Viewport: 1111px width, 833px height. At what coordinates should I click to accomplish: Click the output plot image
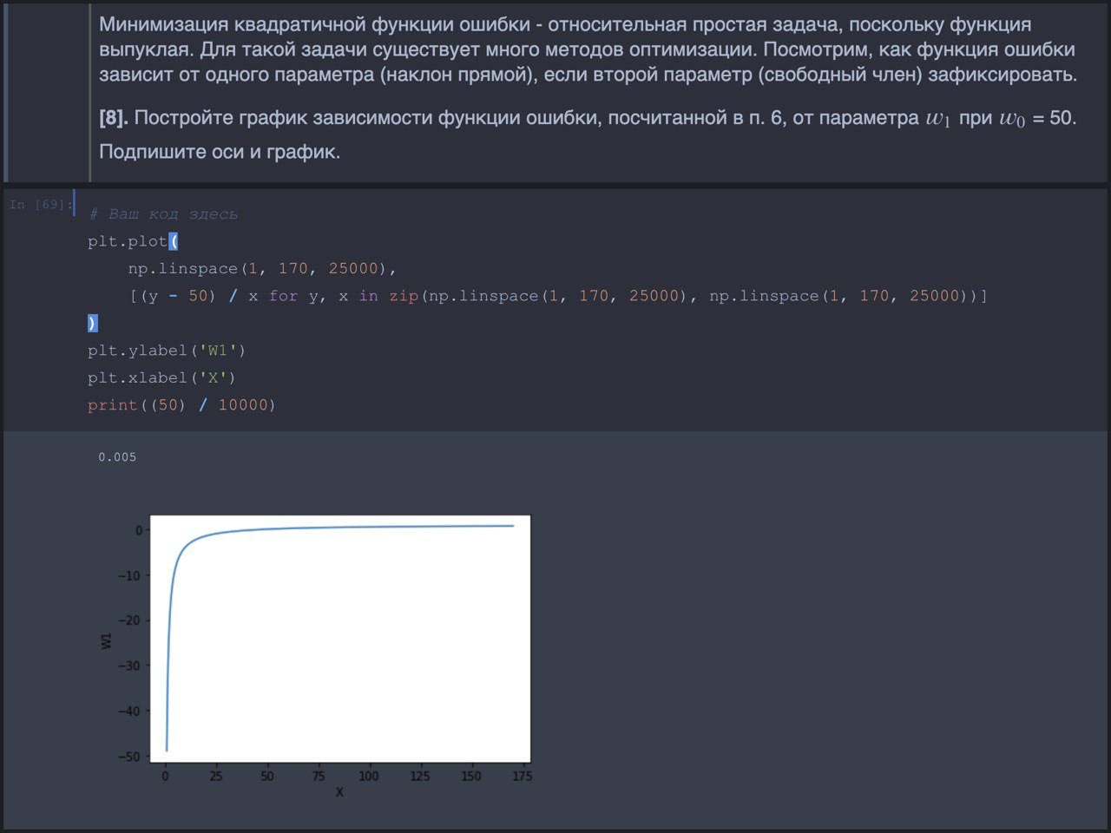pos(315,656)
